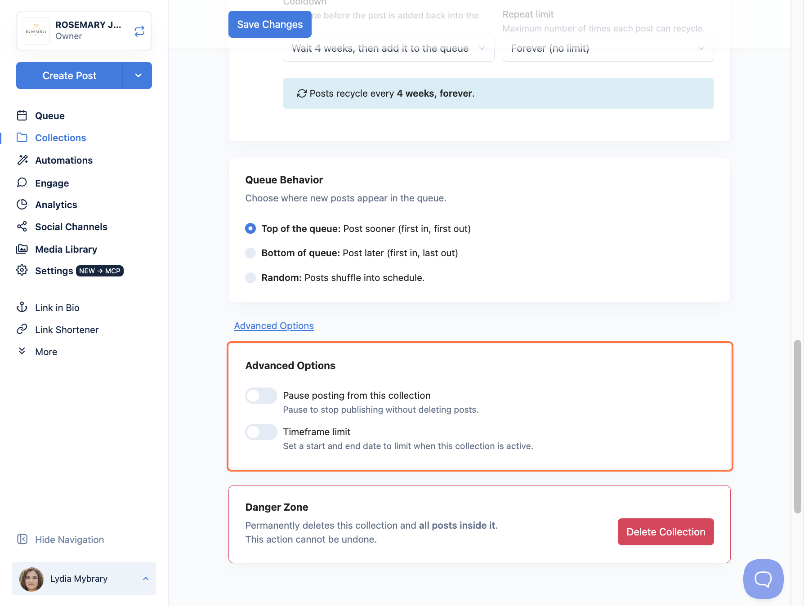
Task: Open Engage via its chat bubble icon
Action: point(22,183)
